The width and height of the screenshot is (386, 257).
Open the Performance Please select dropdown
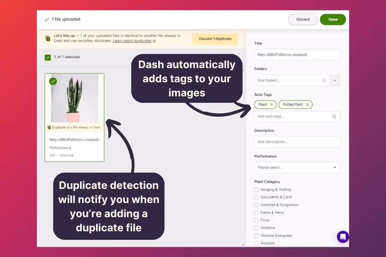click(x=297, y=167)
